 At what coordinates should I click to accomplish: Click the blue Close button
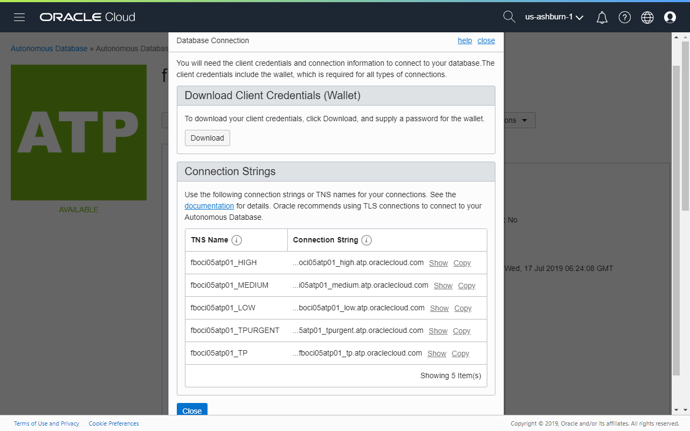click(192, 410)
